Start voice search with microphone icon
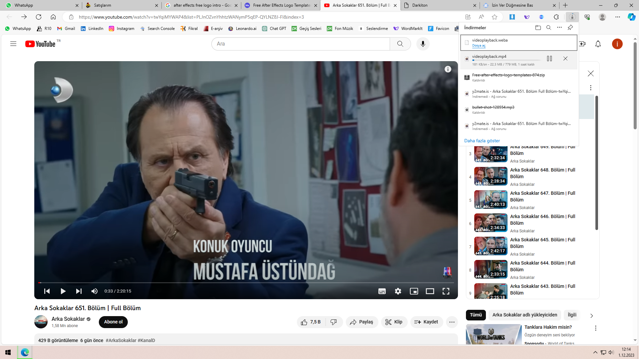The width and height of the screenshot is (639, 359). 423,44
